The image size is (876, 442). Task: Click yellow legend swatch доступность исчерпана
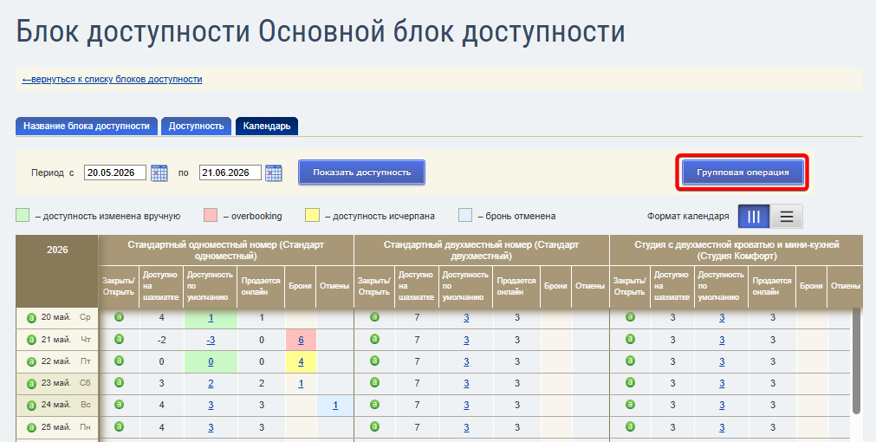[x=312, y=216]
